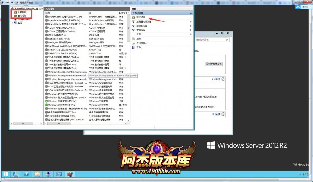The image size is (313, 182).
Task: Open the 按状态筛选 submenu arrow
Action: (x=191, y=26)
